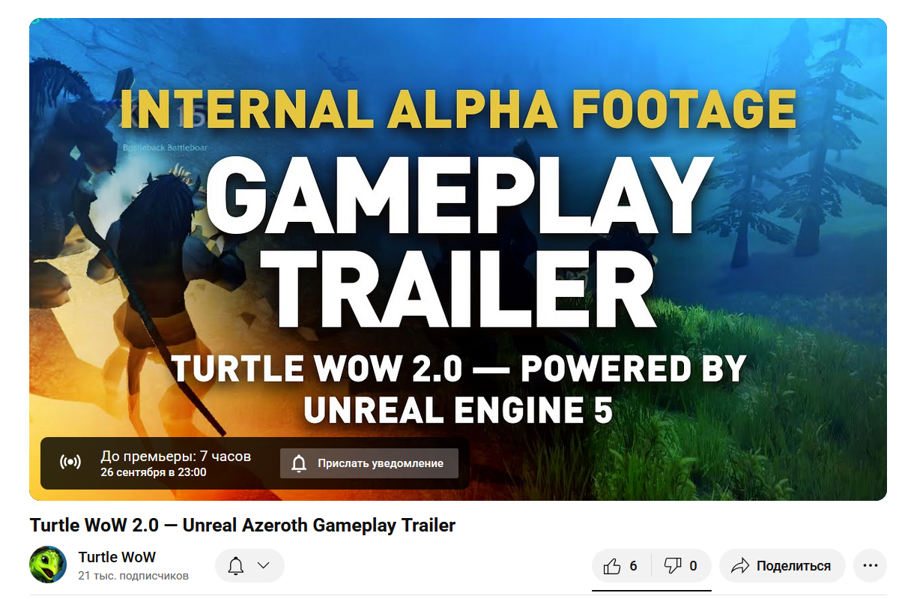Click the Прислать уведомление reminder button
The image size is (902, 599).
click(x=369, y=463)
